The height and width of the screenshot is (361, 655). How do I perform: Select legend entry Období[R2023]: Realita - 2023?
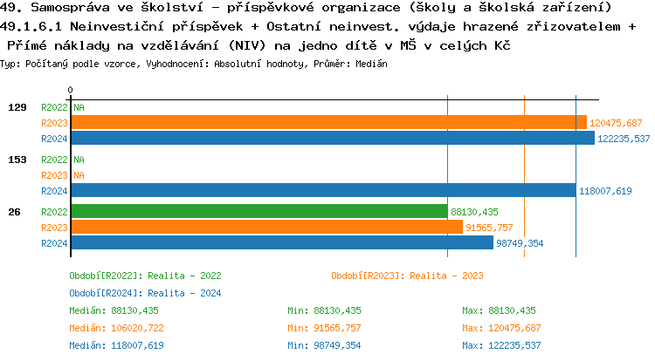(407, 276)
